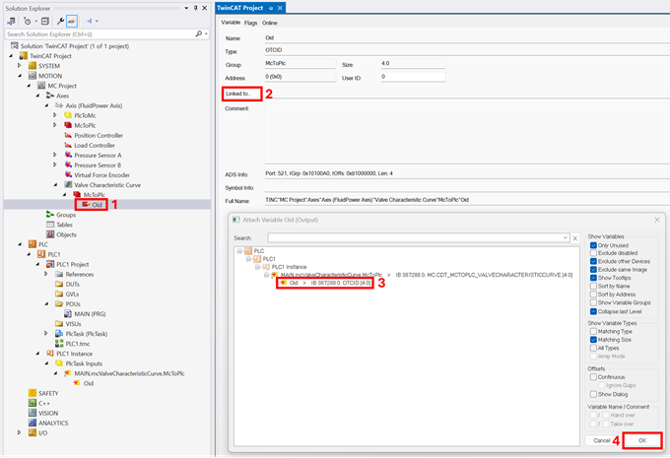Click the Valve Characteristic Curve icon
670x458 pixels.
point(68,184)
